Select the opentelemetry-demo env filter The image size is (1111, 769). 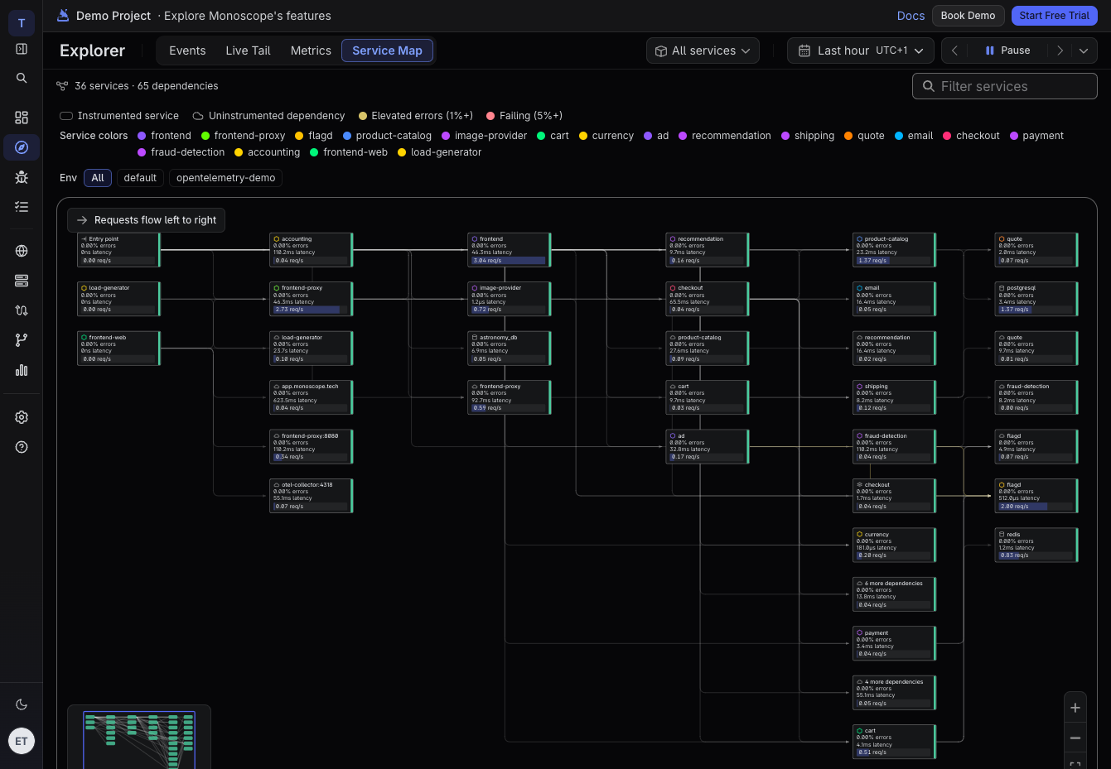[x=225, y=178]
